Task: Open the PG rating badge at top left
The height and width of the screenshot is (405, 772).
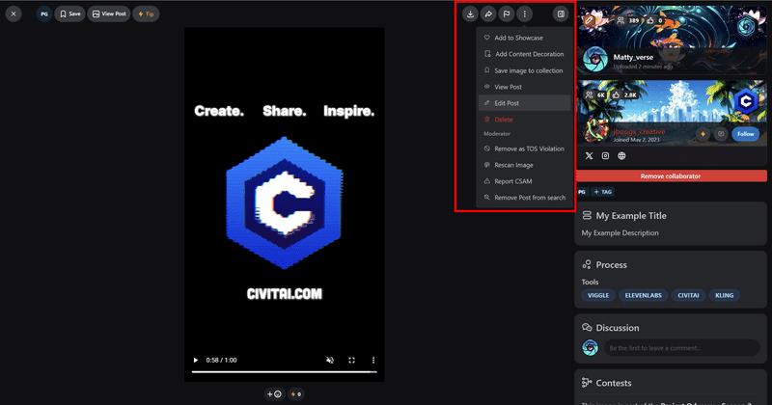Action: click(x=44, y=13)
